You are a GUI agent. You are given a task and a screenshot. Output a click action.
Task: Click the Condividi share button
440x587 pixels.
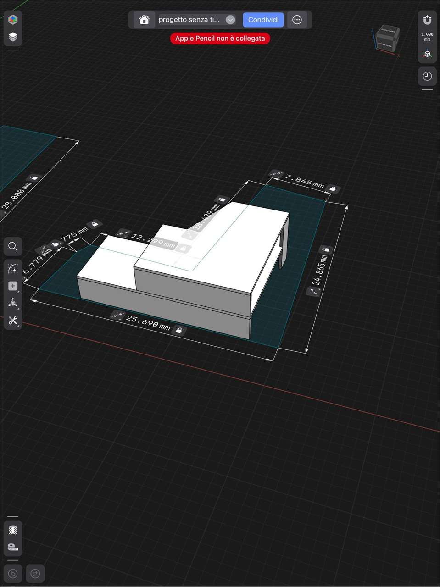(263, 20)
